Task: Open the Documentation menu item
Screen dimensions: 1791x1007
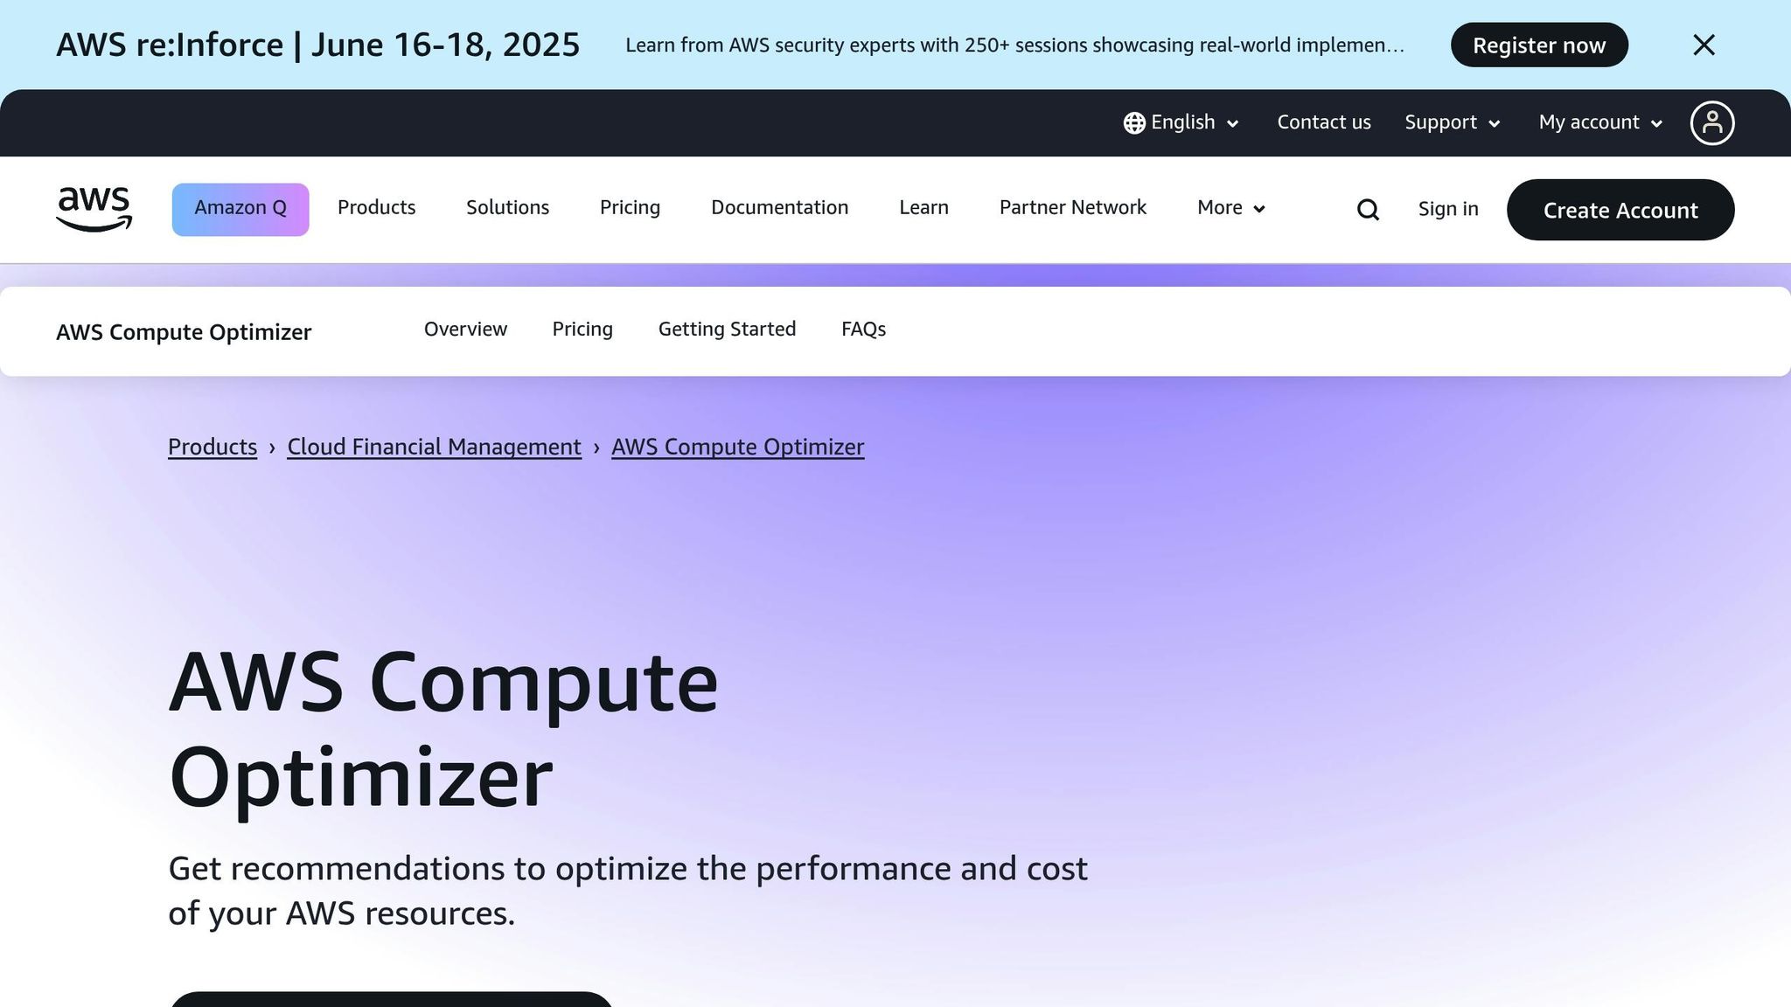Action: click(779, 207)
